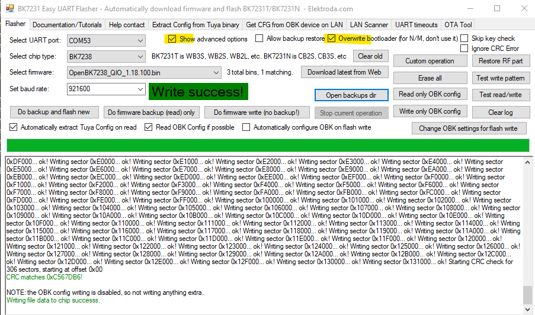535x315 pixels.
Task: Click the BK7231T is WB3S chip hint text
Action: pyautogui.click(x=249, y=56)
